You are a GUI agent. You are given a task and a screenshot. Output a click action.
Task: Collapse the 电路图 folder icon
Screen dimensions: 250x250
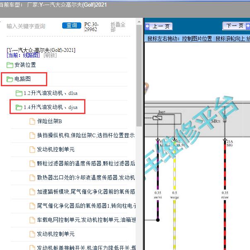pos(10,79)
